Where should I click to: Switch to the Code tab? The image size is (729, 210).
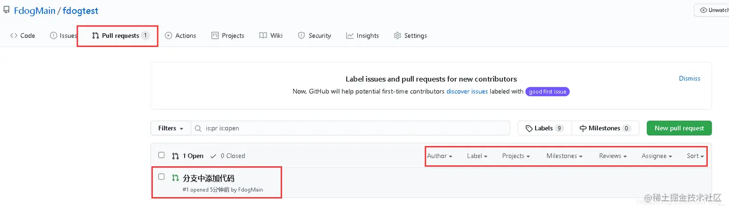coord(23,36)
